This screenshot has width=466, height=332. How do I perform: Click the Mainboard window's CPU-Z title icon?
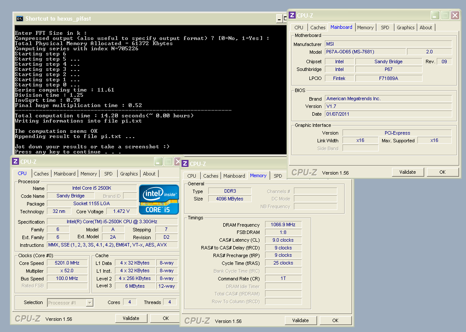click(x=292, y=15)
